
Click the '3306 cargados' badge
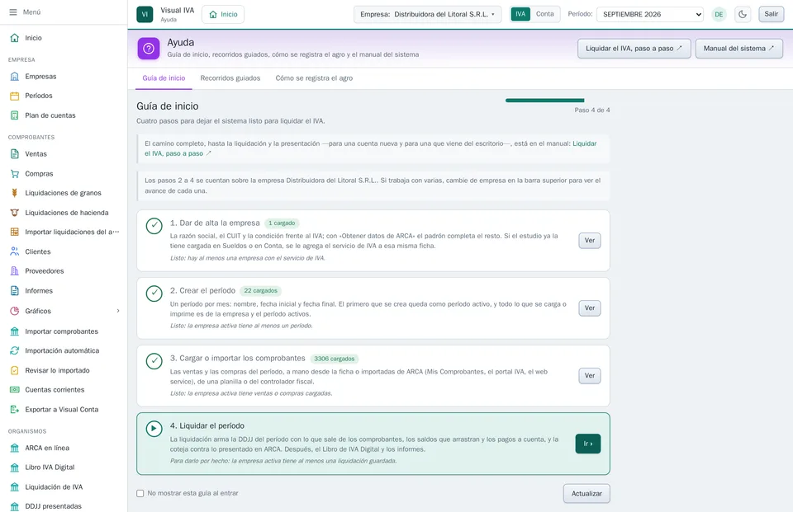tap(335, 359)
